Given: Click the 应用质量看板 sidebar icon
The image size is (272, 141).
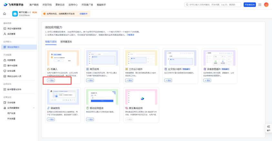Looking at the screenshot, I should 5,108.
